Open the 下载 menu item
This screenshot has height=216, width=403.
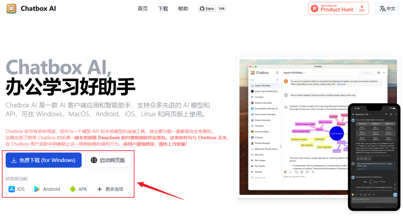pos(163,9)
